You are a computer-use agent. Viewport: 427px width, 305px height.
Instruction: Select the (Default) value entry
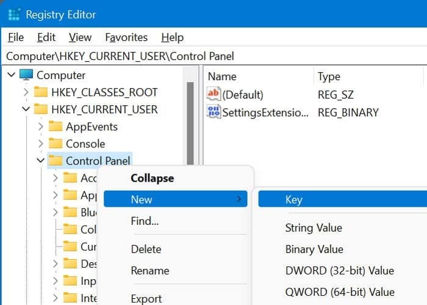click(243, 95)
